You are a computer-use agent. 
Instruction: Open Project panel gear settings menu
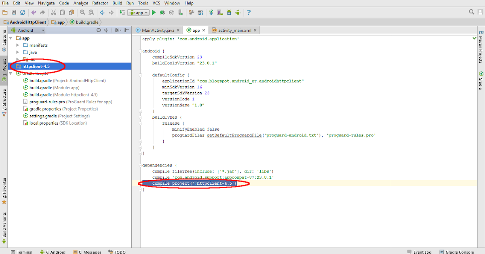[117, 30]
